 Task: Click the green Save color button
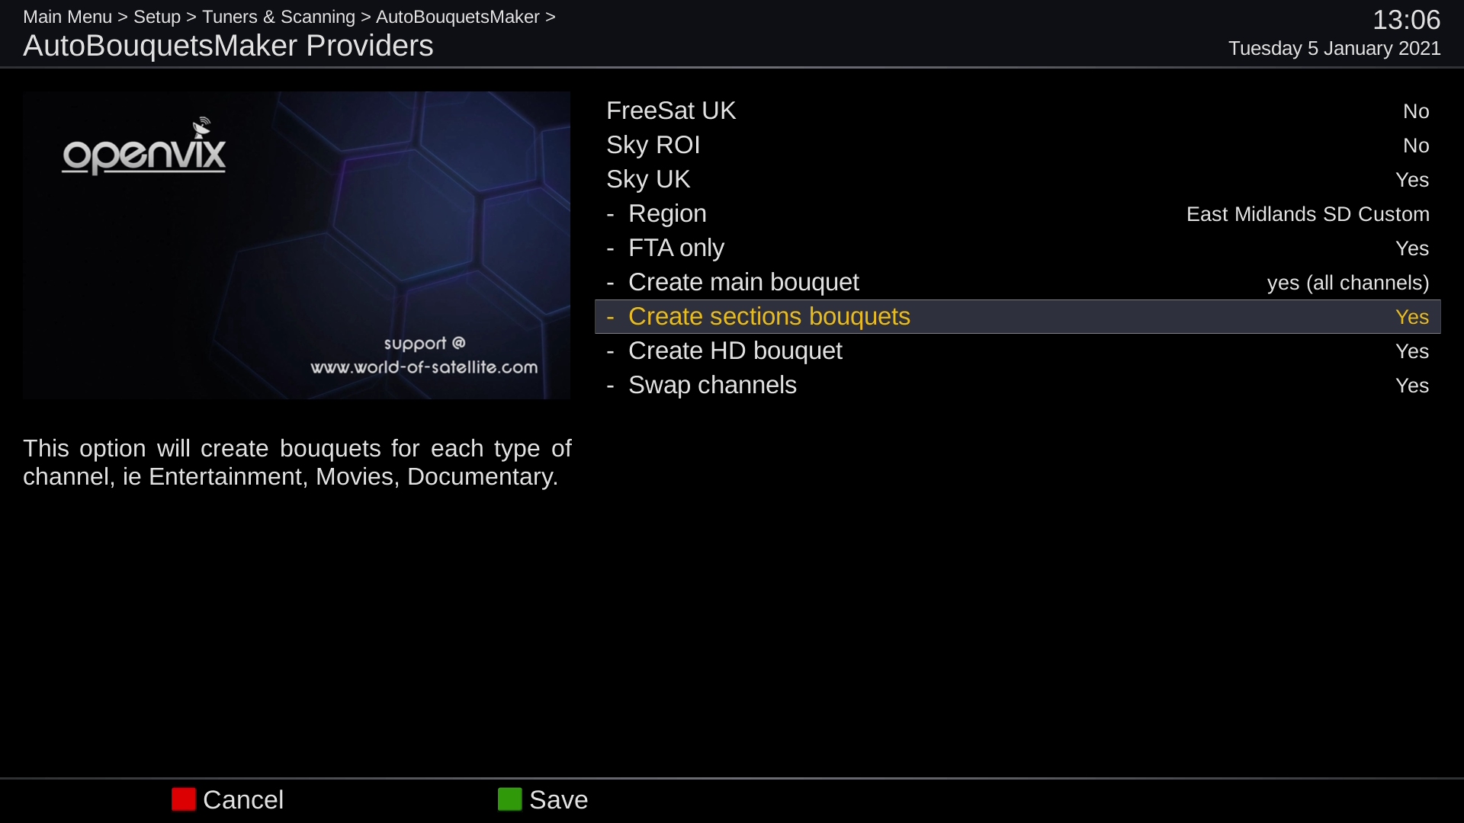click(x=510, y=799)
